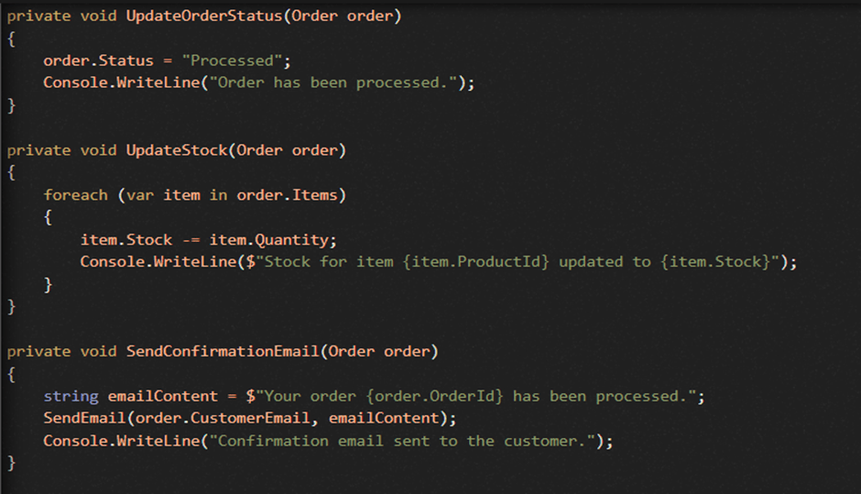Click the UpdateOrderStatus method name

pos(204,16)
